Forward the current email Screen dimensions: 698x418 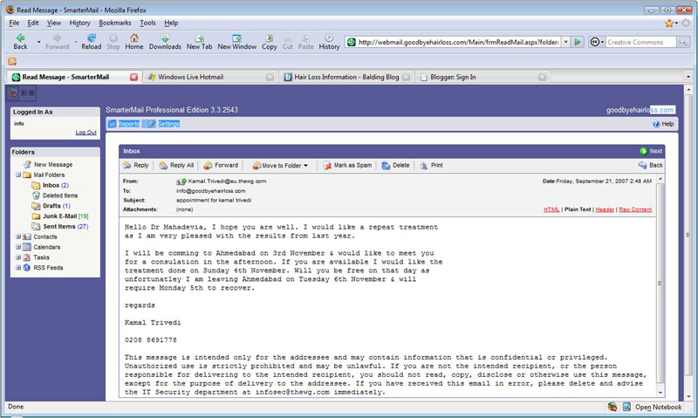point(221,165)
